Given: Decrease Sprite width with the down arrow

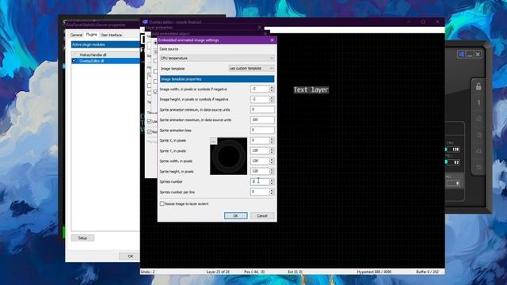Looking at the screenshot, I should [272, 163].
